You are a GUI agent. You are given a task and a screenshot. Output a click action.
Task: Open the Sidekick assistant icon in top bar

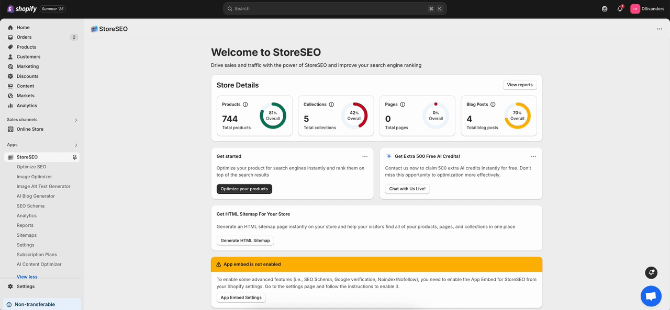pyautogui.click(x=605, y=9)
